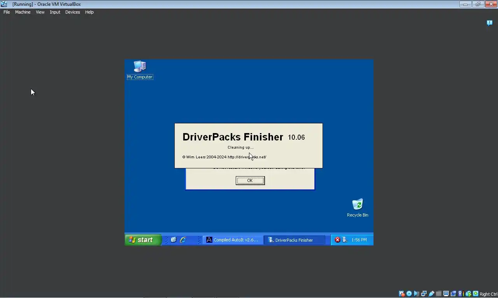
Task: Click OK in the dialog
Action: [x=250, y=180]
